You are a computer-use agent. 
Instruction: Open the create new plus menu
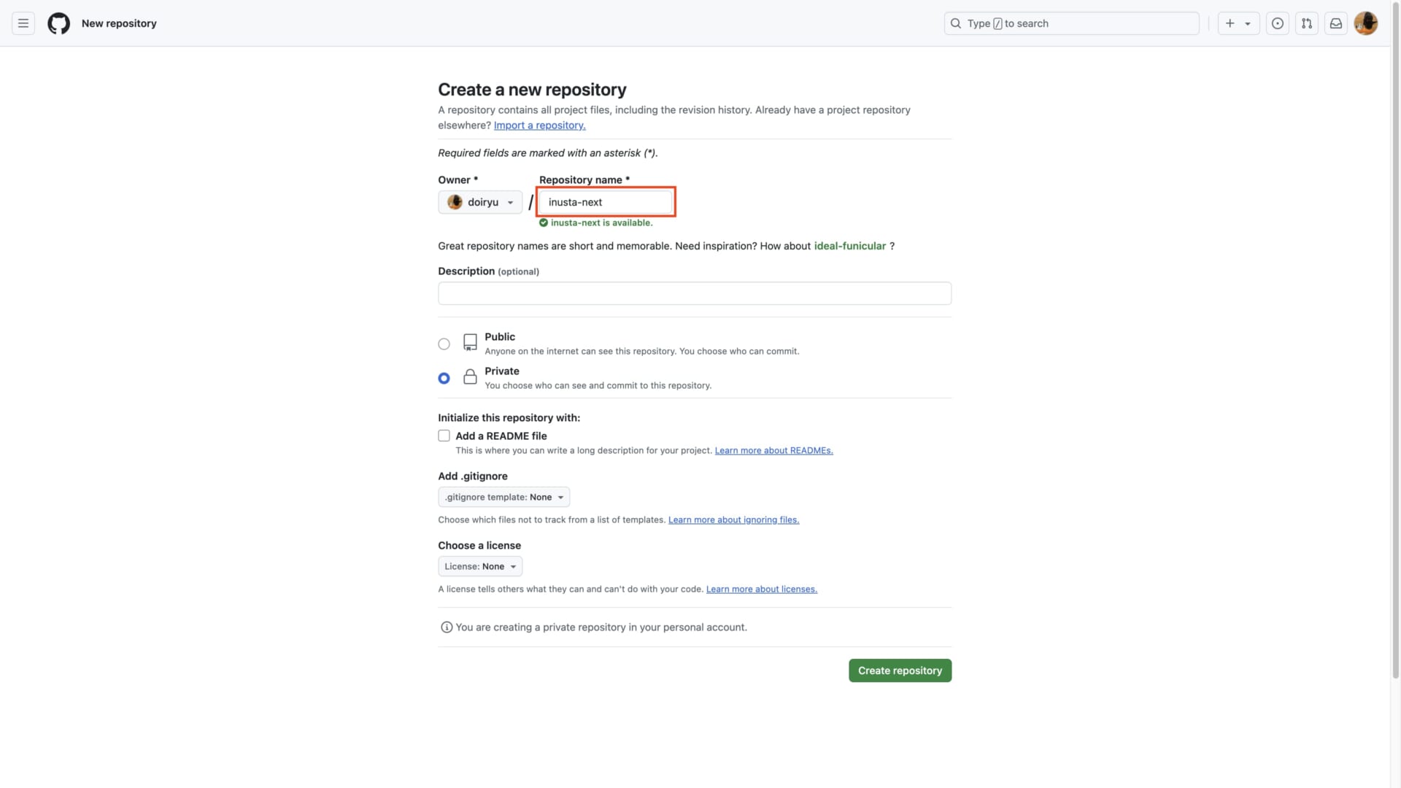point(1238,23)
